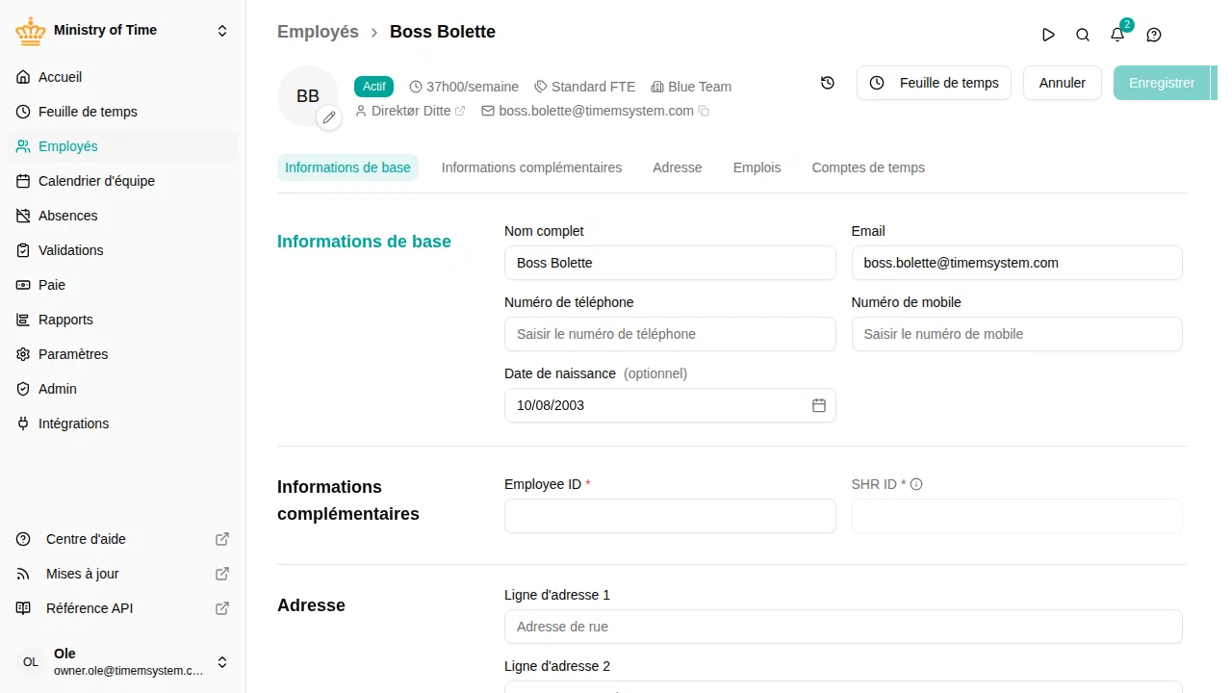The image size is (1232, 693).
Task: Open Validations sidebar item
Action: tap(123, 250)
